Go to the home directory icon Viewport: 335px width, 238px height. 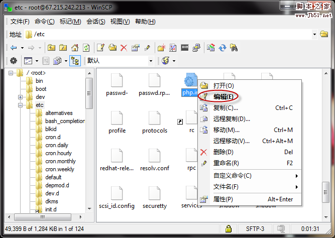74,48
